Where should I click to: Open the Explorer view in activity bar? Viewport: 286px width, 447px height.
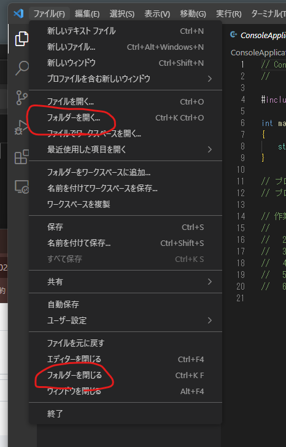pos(21,39)
